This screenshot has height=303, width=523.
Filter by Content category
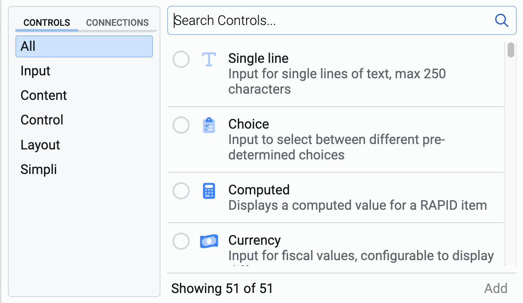click(x=44, y=95)
